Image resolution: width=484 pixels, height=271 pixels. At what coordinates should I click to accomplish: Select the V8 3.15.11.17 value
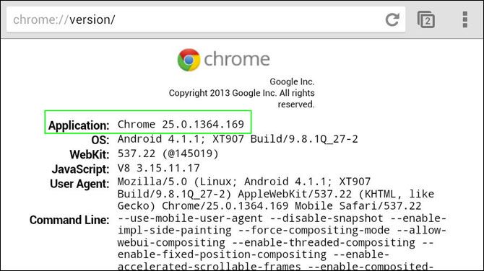pyautogui.click(x=159, y=168)
